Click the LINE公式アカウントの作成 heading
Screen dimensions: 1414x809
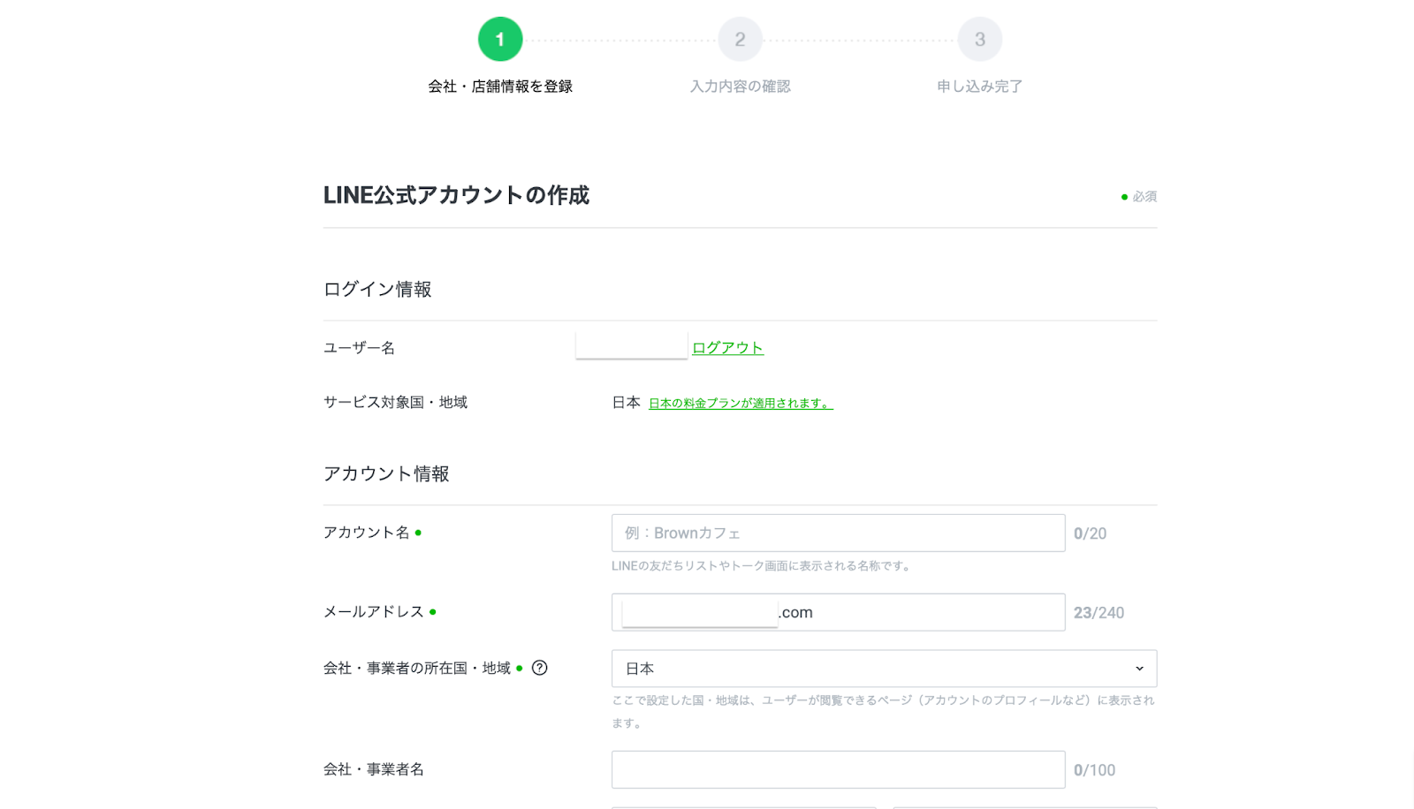pos(456,195)
